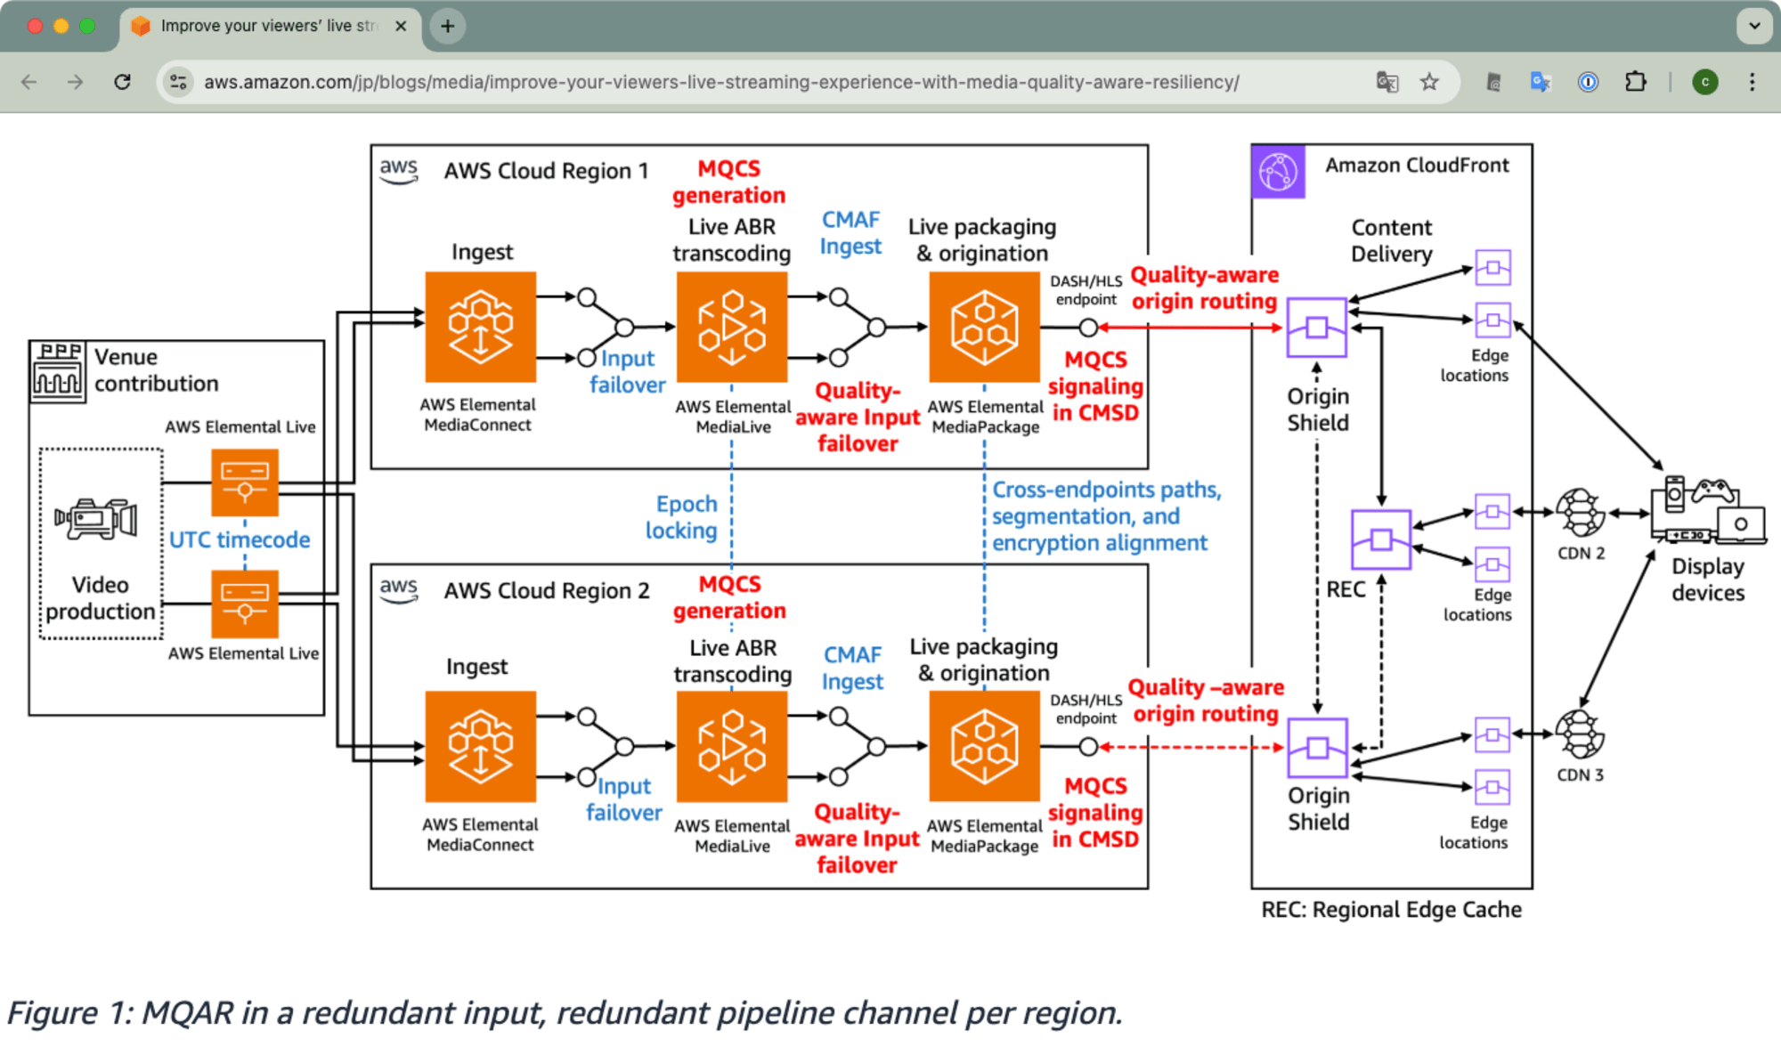Click the 'Venue contribution' label
The image size is (1781, 1046).
coord(157,370)
